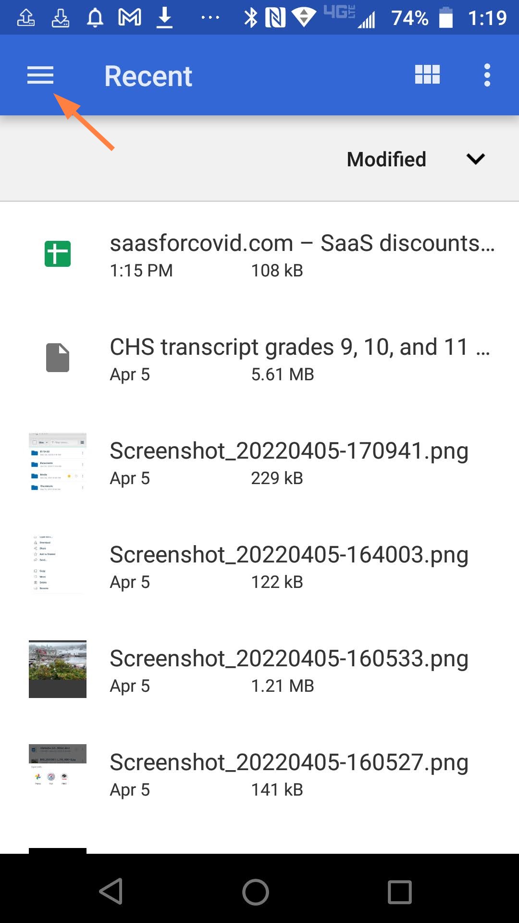
Task: Select the Screenshot_20220405-164003.png file name
Action: click(289, 555)
